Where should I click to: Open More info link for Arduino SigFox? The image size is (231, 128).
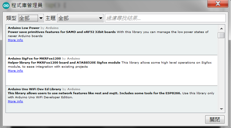pyautogui.click(x=15, y=71)
